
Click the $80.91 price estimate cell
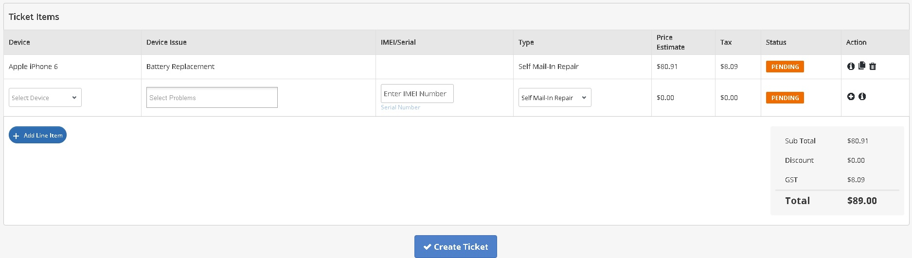coord(667,67)
